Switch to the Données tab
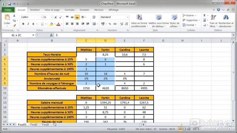 [x=84, y=10]
